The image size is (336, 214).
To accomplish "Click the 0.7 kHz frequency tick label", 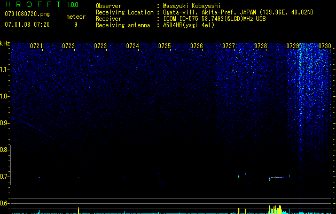I will pyautogui.click(x=4, y=177).
